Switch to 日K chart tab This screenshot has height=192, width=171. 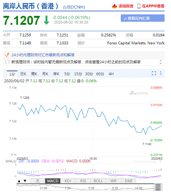[x=23, y=74]
